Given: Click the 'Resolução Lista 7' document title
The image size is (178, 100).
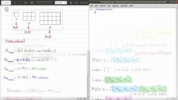Looking at the screenshot, I should (44, 2).
